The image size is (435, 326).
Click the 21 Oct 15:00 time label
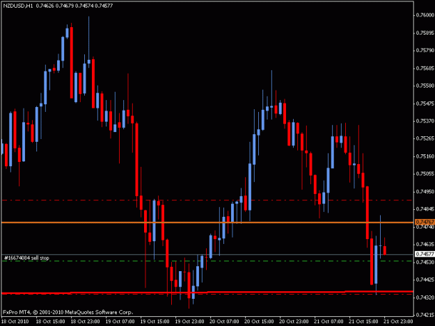(x=363, y=322)
